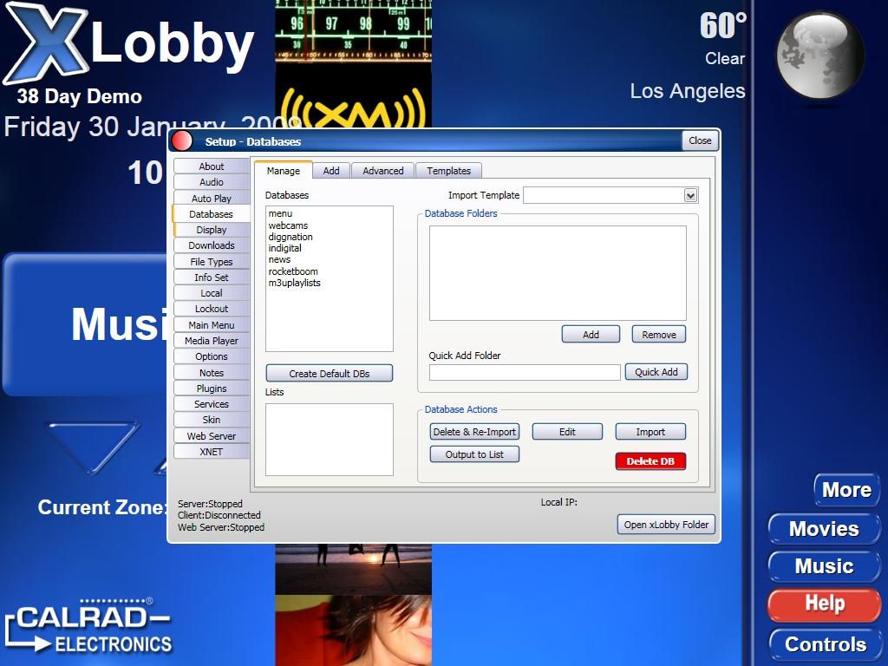
Task: Open the File Types setup section
Action: 212,262
